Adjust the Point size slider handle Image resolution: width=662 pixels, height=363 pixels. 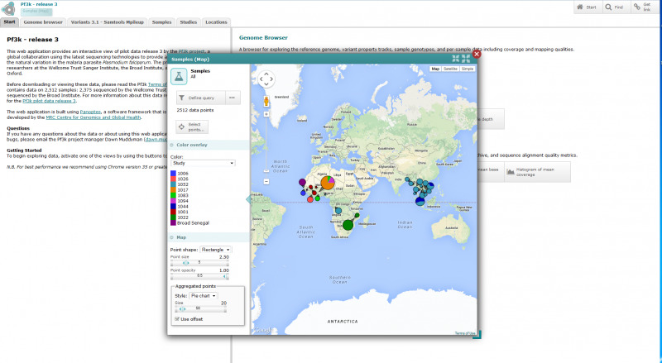pyautogui.click(x=185, y=263)
